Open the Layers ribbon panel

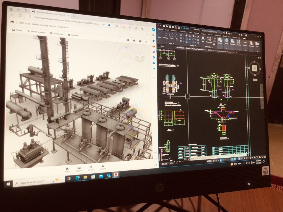220,41
